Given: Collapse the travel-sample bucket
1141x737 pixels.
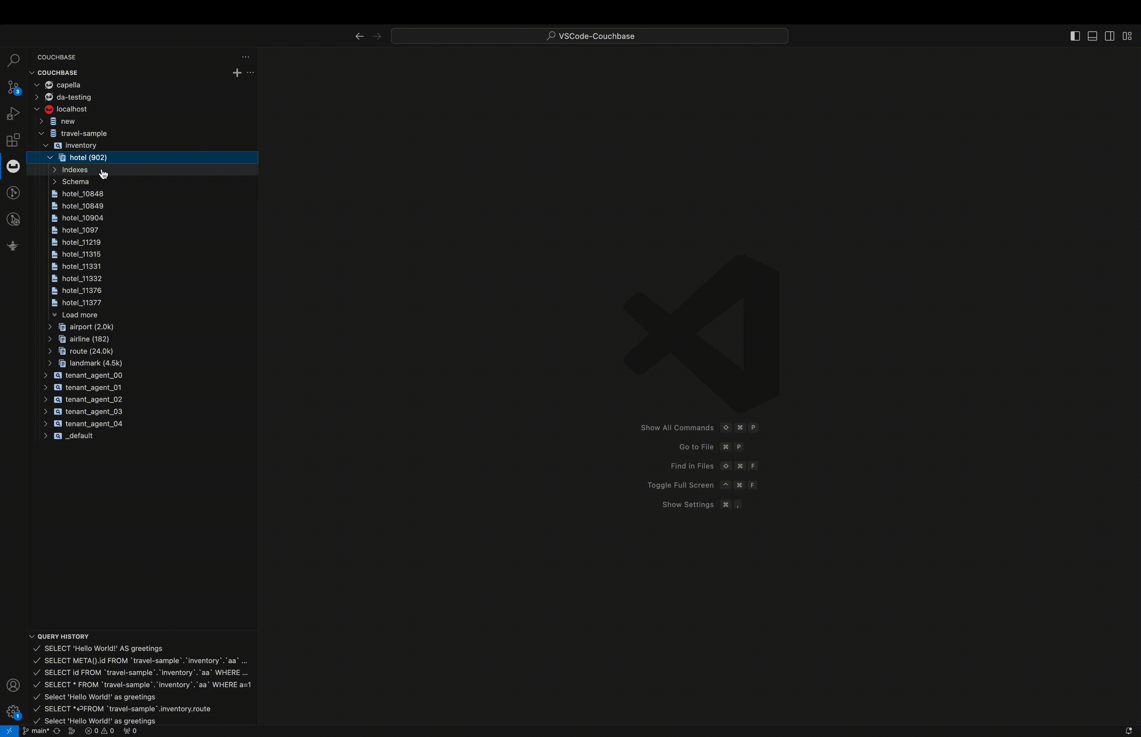Looking at the screenshot, I should click(41, 134).
